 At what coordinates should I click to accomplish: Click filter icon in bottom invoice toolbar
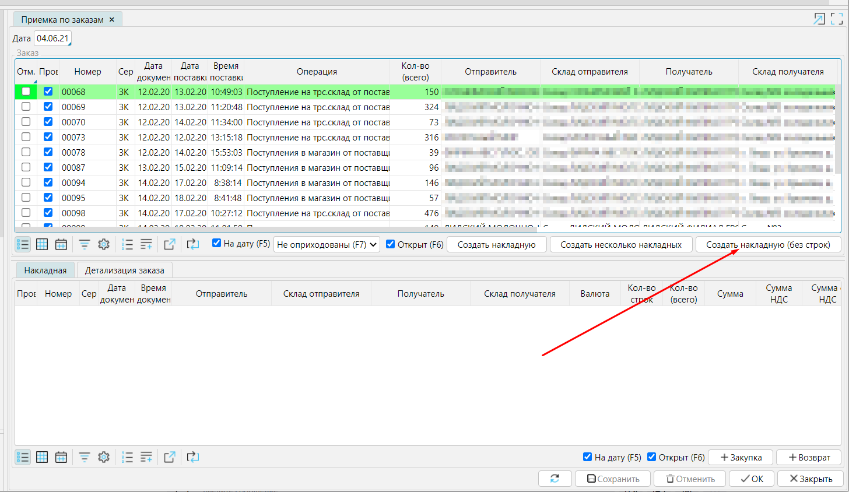pos(85,457)
